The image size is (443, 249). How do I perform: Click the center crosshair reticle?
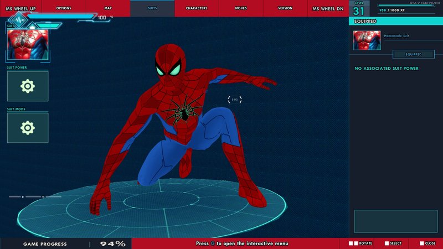pos(234,100)
